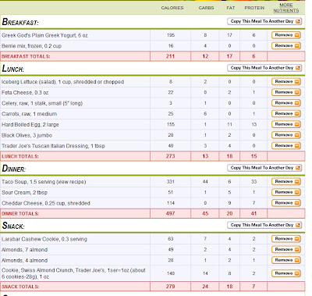Remove Hard Boiled Egg entry
This screenshot has width=312, height=296.
286,124
